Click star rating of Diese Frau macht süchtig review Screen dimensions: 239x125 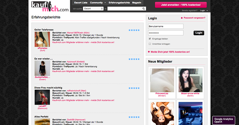pyautogui.click(x=134, y=88)
